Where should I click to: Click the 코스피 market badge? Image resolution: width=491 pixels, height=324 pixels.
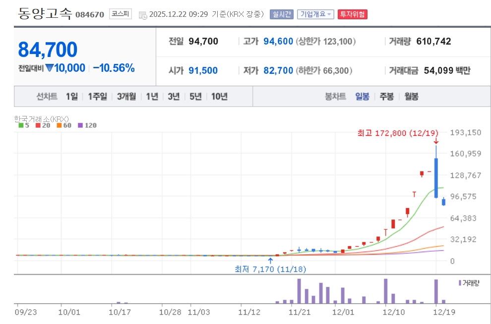pos(121,14)
